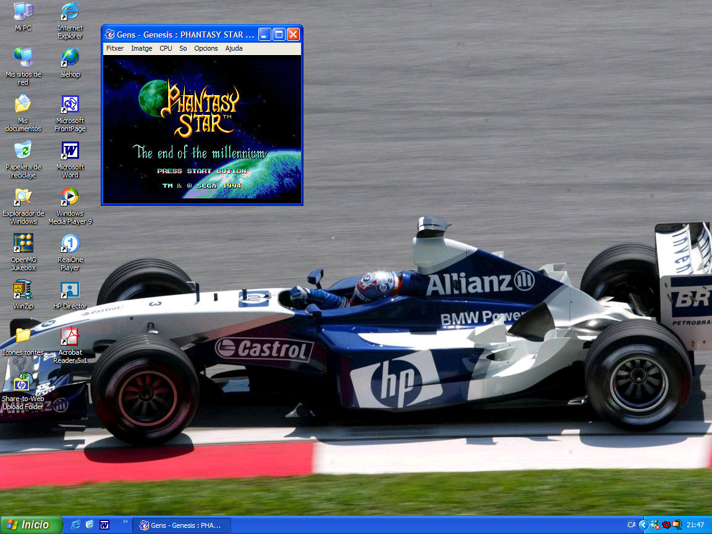
Task: Launch Word from quick launch bar
Action: coord(104,525)
